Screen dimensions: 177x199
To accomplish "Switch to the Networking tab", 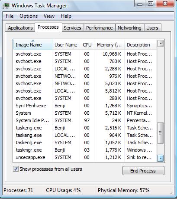I will point(129,28).
